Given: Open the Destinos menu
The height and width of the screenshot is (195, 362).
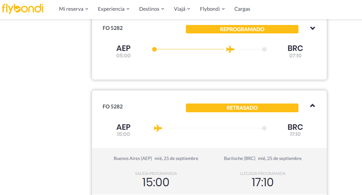Looking at the screenshot, I should (x=151, y=9).
